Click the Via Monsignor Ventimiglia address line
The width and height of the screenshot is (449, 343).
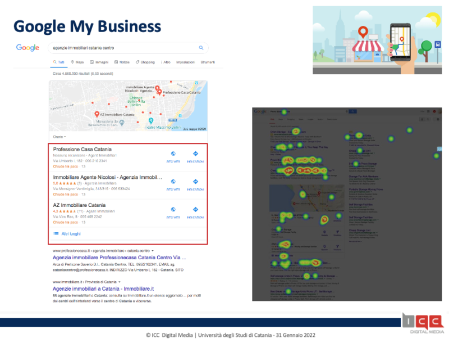click(x=91, y=189)
